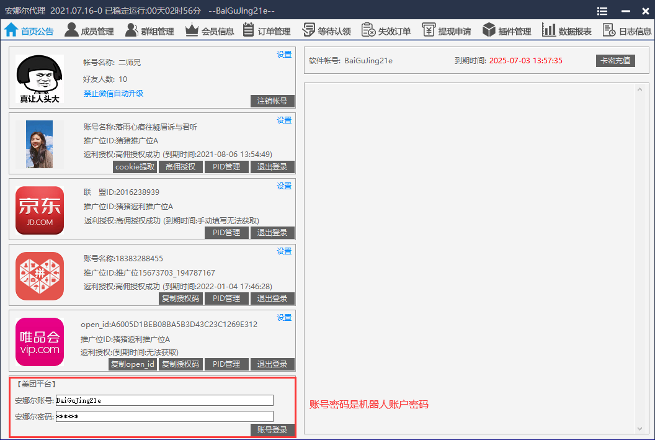
Task: Open the 订单管理 clipboard icon
Action: [x=249, y=30]
